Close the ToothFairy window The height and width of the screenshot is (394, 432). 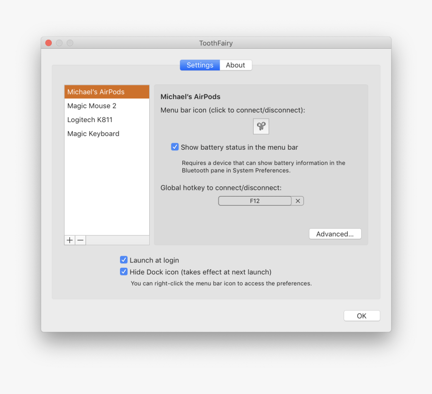point(48,43)
